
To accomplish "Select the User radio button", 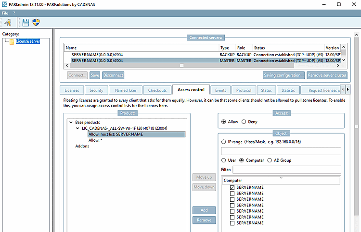I will pos(223,160).
